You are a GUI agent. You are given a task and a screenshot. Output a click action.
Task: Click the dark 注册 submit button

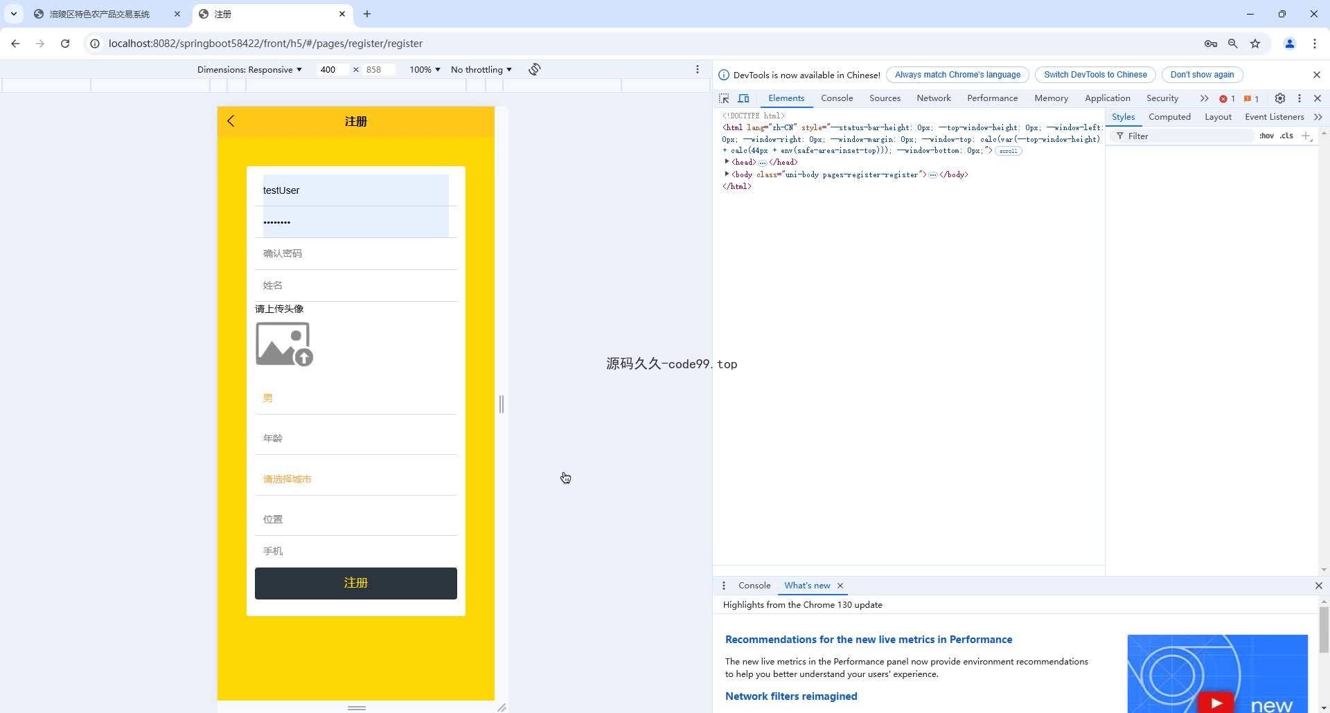[356, 584]
